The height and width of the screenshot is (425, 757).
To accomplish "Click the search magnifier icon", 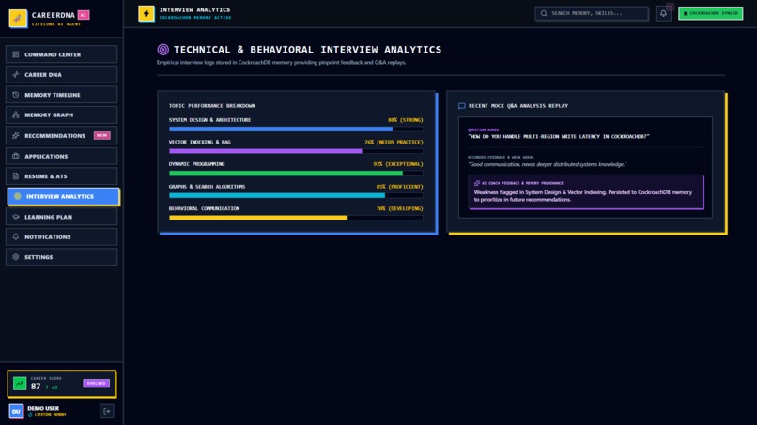I will [544, 13].
